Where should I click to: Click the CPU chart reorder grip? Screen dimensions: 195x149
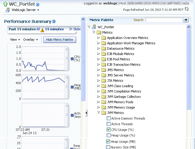point(67,58)
